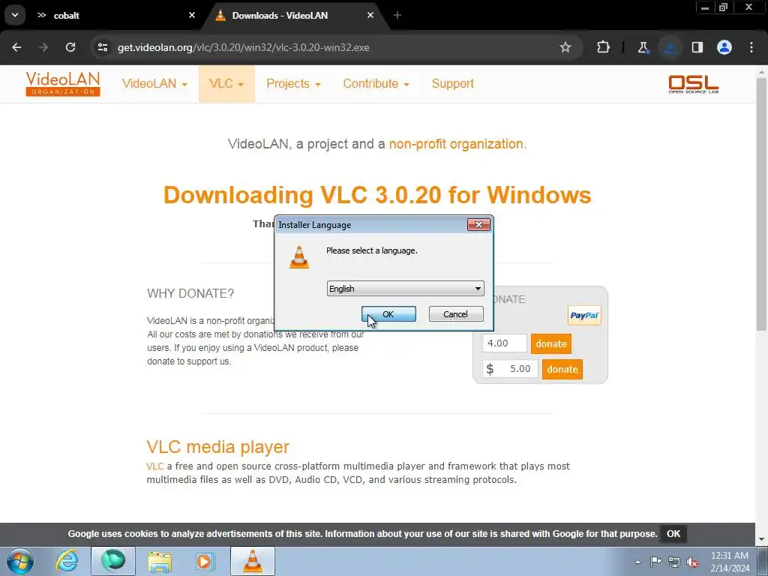Toggle the browser side panel
768x576 pixels.
[x=697, y=47]
